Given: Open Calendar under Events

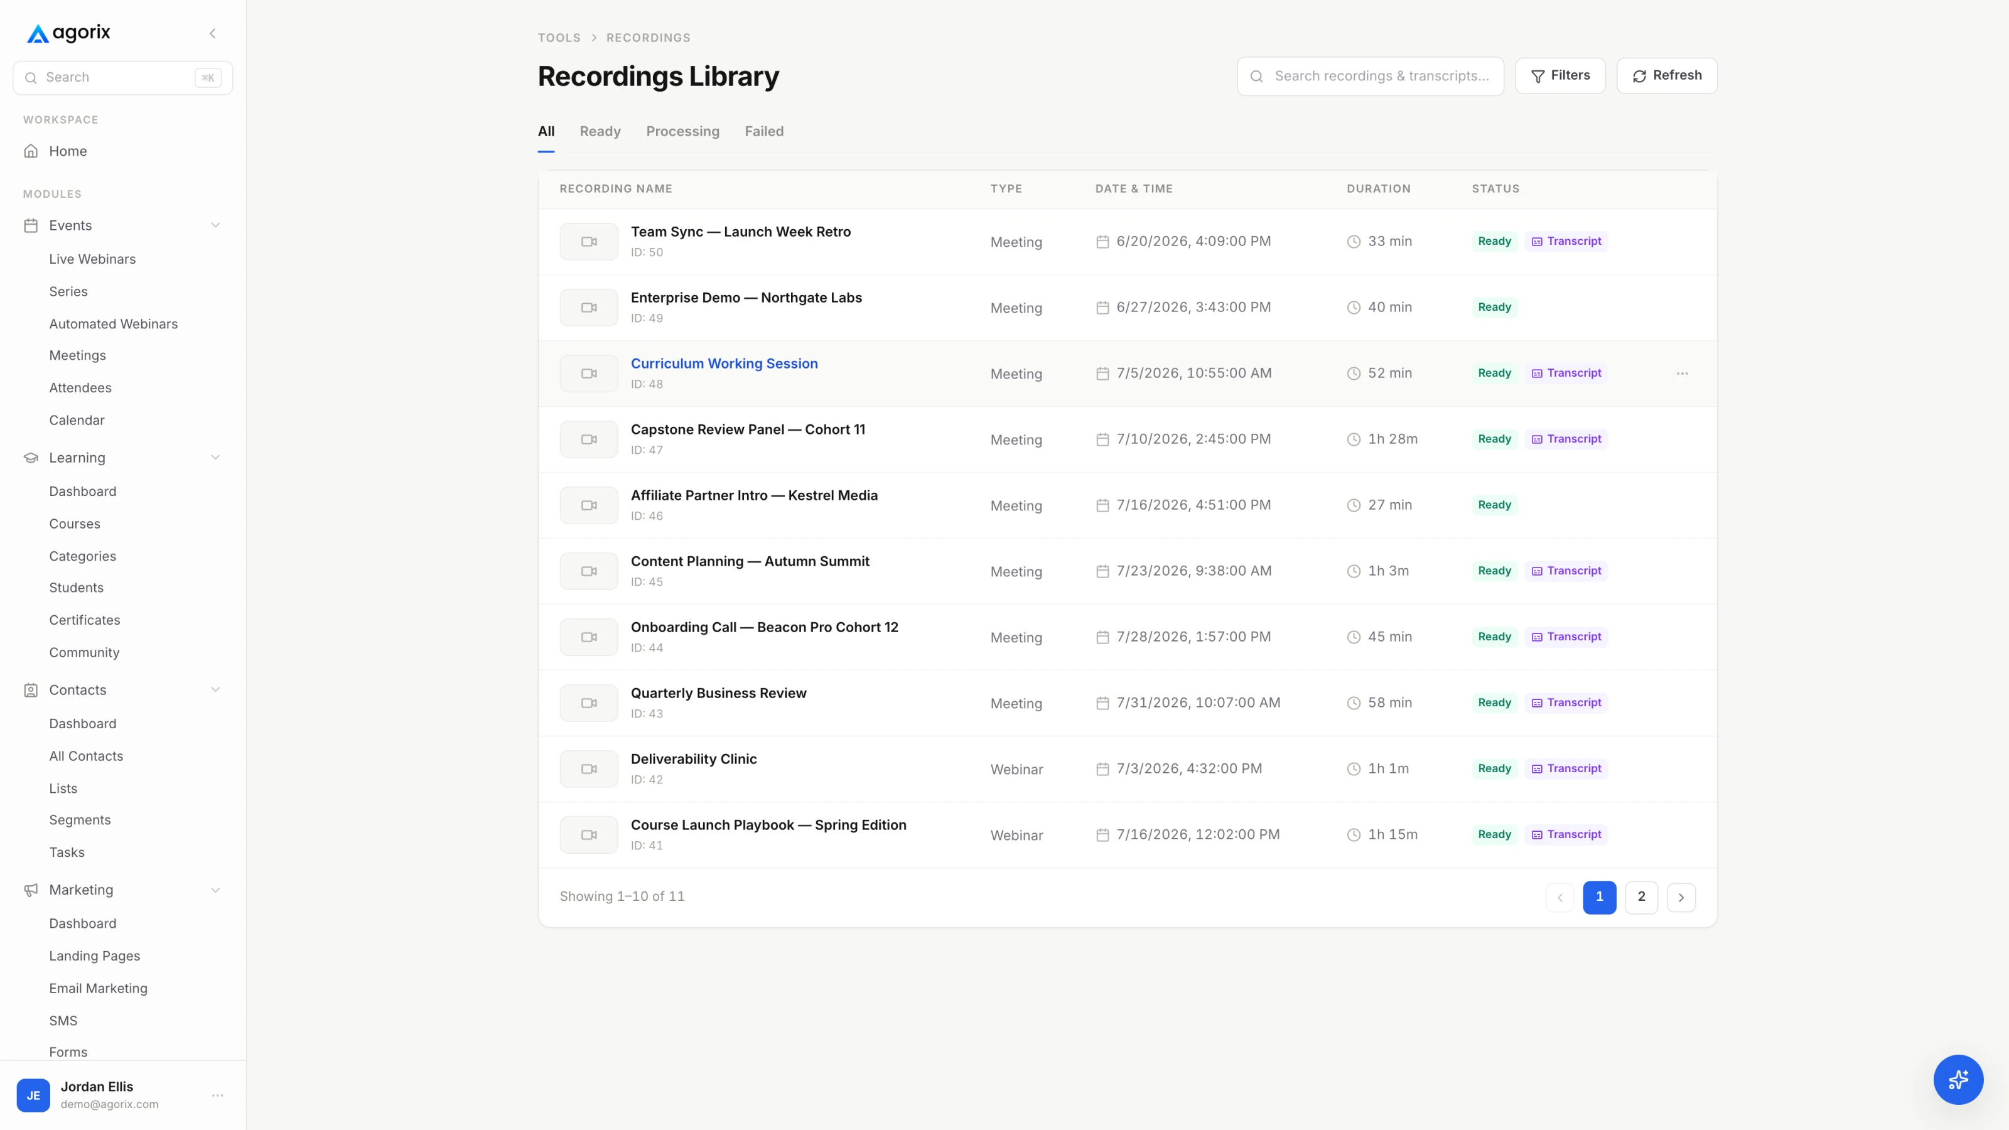Looking at the screenshot, I should [x=77, y=421].
